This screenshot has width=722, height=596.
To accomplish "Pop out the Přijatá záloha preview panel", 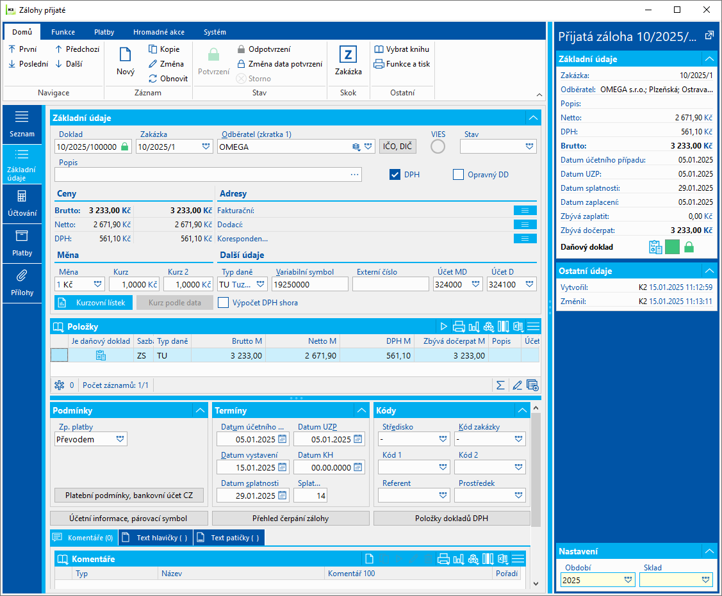I will coord(709,36).
